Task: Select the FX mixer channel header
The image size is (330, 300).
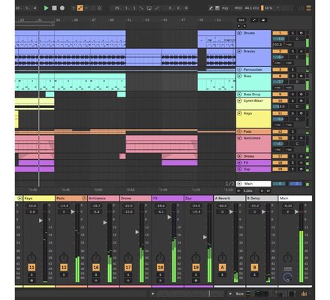Action: tap(168, 198)
